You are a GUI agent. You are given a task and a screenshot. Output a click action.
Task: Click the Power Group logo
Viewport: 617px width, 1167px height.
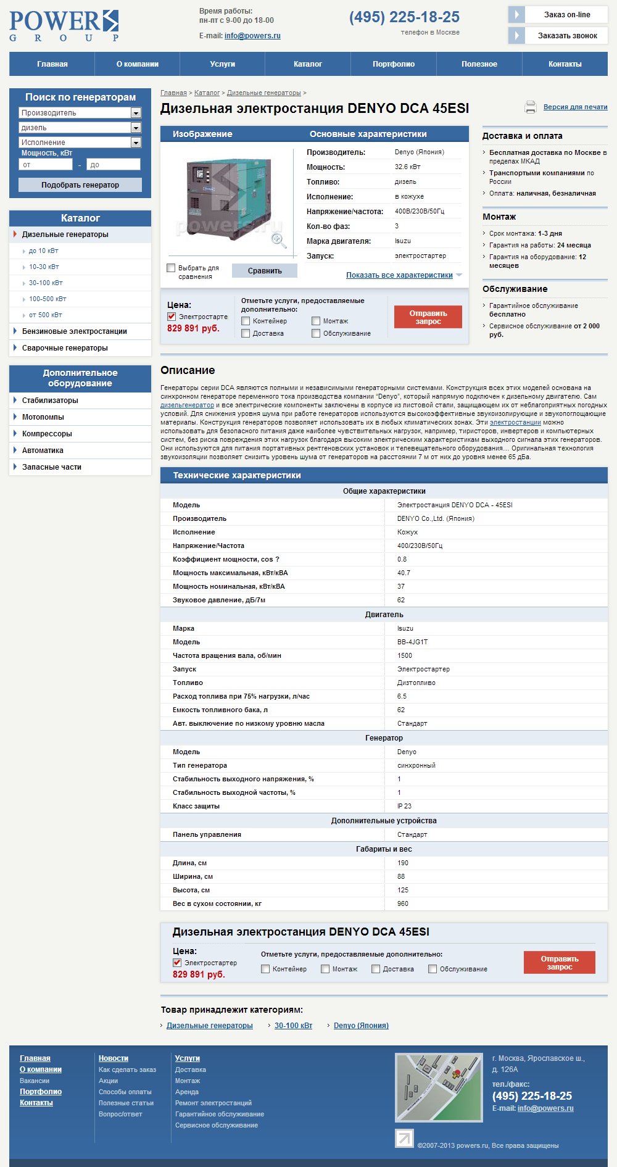[64, 26]
